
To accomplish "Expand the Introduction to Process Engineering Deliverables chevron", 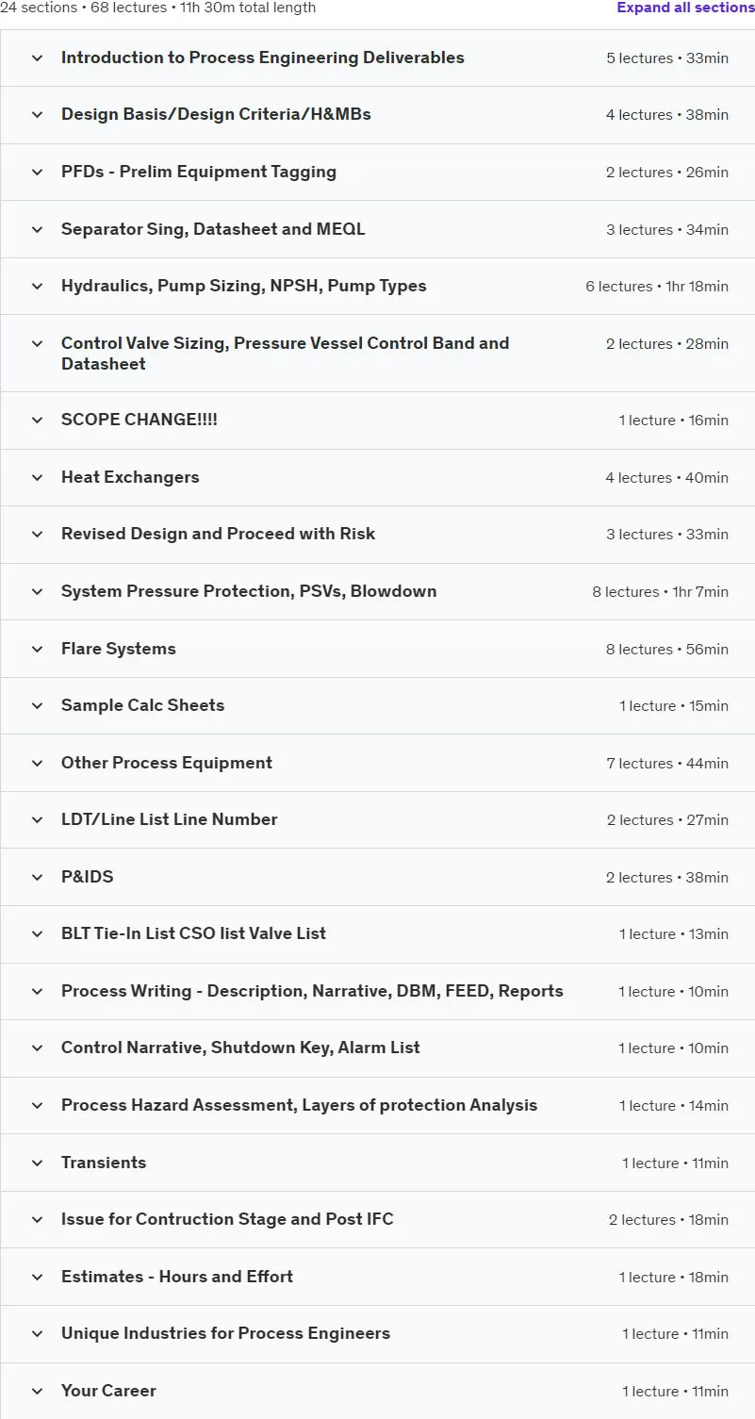I will click(38, 58).
